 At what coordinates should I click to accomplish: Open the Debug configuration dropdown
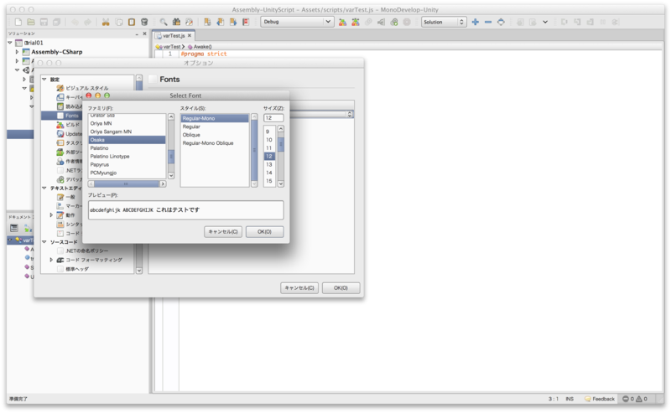[297, 22]
